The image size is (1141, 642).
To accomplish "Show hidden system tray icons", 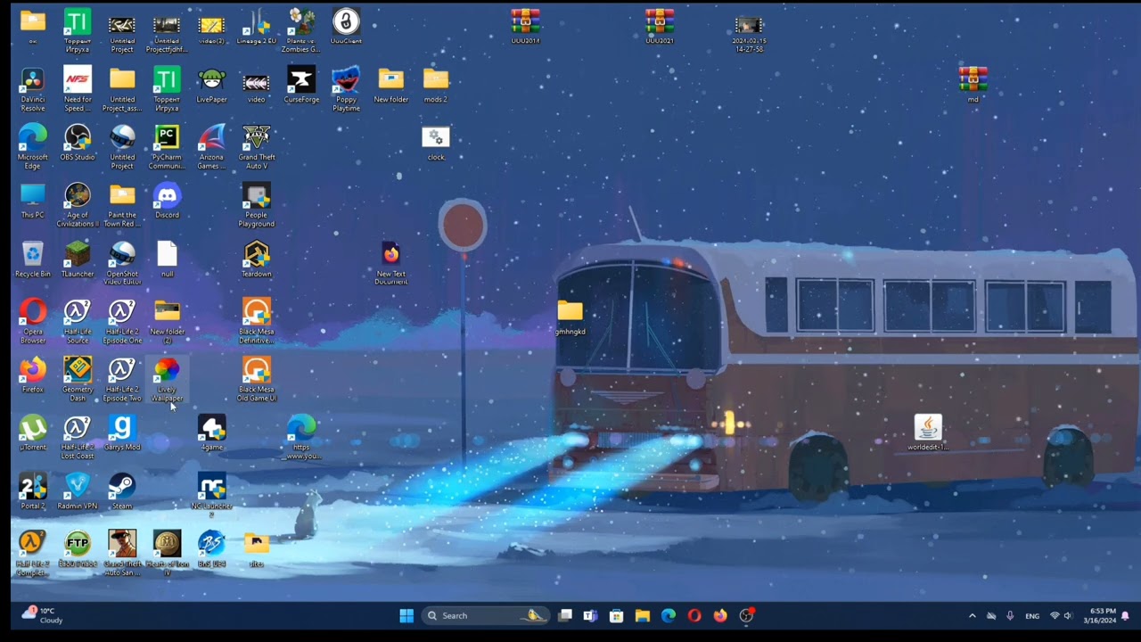I will (972, 615).
